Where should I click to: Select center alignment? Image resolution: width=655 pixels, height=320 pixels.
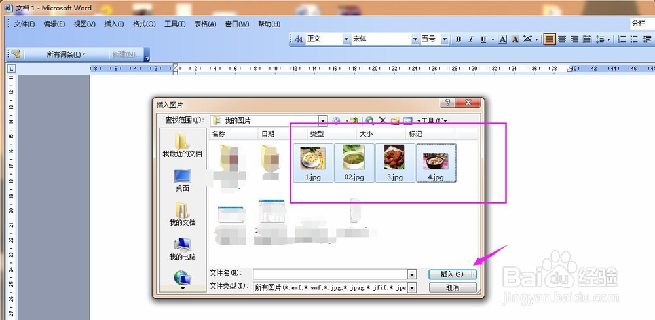tap(562, 39)
